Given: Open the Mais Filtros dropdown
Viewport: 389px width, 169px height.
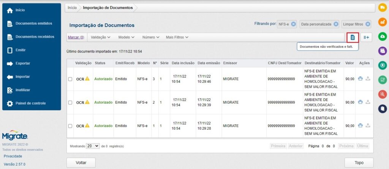Looking at the screenshot, I should (177, 37).
